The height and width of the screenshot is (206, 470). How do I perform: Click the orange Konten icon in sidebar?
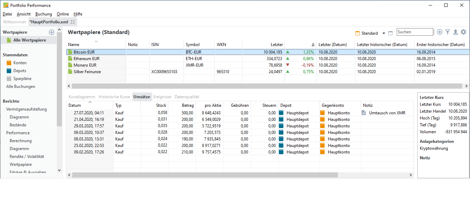[x=9, y=63]
